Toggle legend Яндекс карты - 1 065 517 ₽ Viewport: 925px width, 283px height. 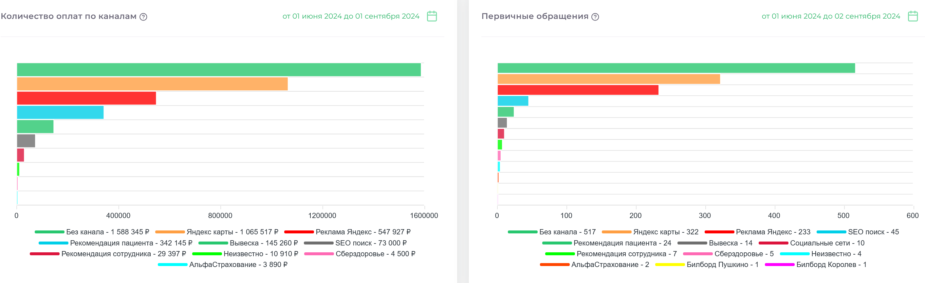216,232
